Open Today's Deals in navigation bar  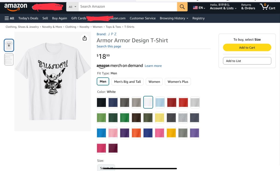pos(28,18)
